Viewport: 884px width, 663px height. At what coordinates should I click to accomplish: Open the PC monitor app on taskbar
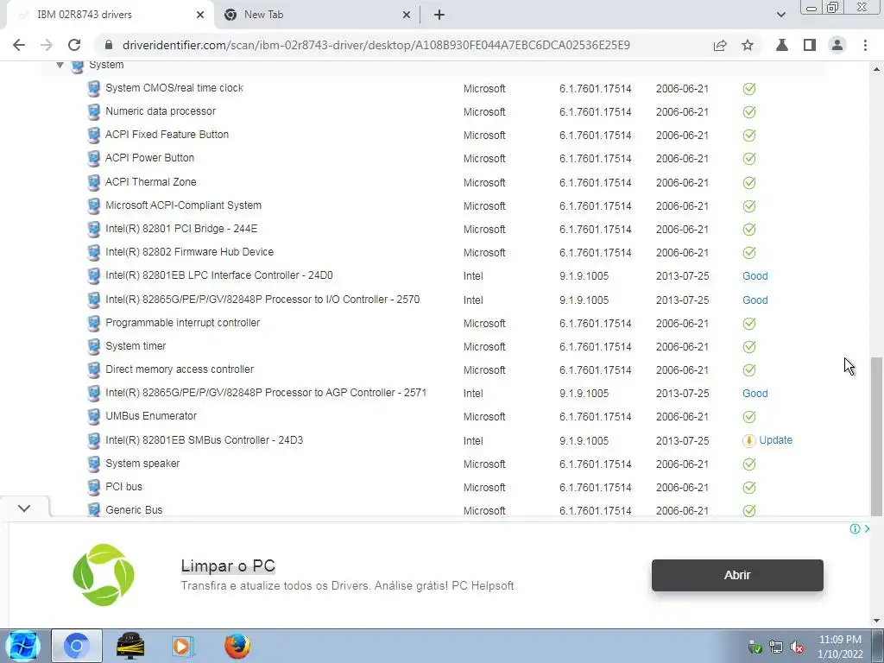tap(130, 646)
